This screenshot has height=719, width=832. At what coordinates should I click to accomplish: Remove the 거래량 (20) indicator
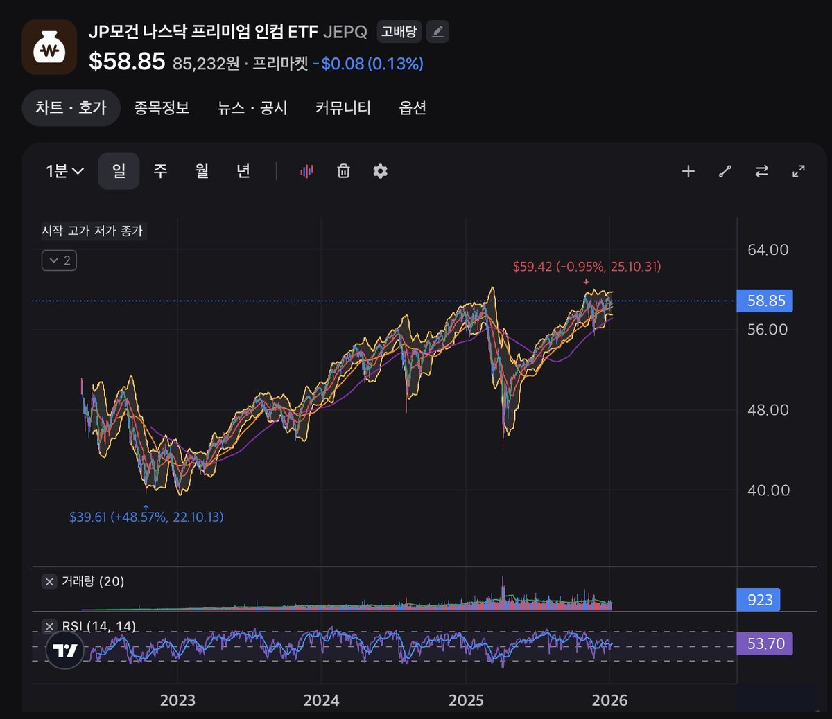49,582
